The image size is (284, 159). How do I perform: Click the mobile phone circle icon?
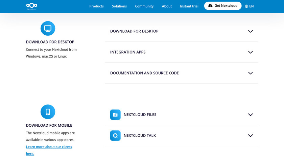tap(48, 112)
